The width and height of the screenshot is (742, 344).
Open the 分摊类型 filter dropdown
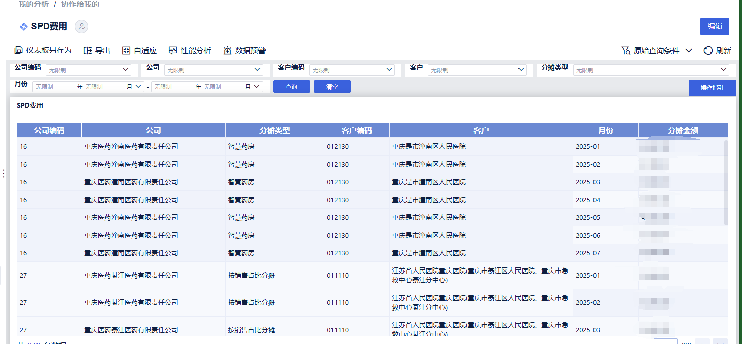[651, 70]
